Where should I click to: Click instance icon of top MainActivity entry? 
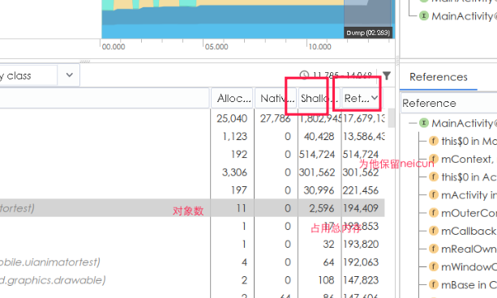click(424, 15)
